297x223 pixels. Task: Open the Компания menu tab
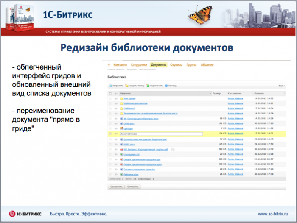120,65
